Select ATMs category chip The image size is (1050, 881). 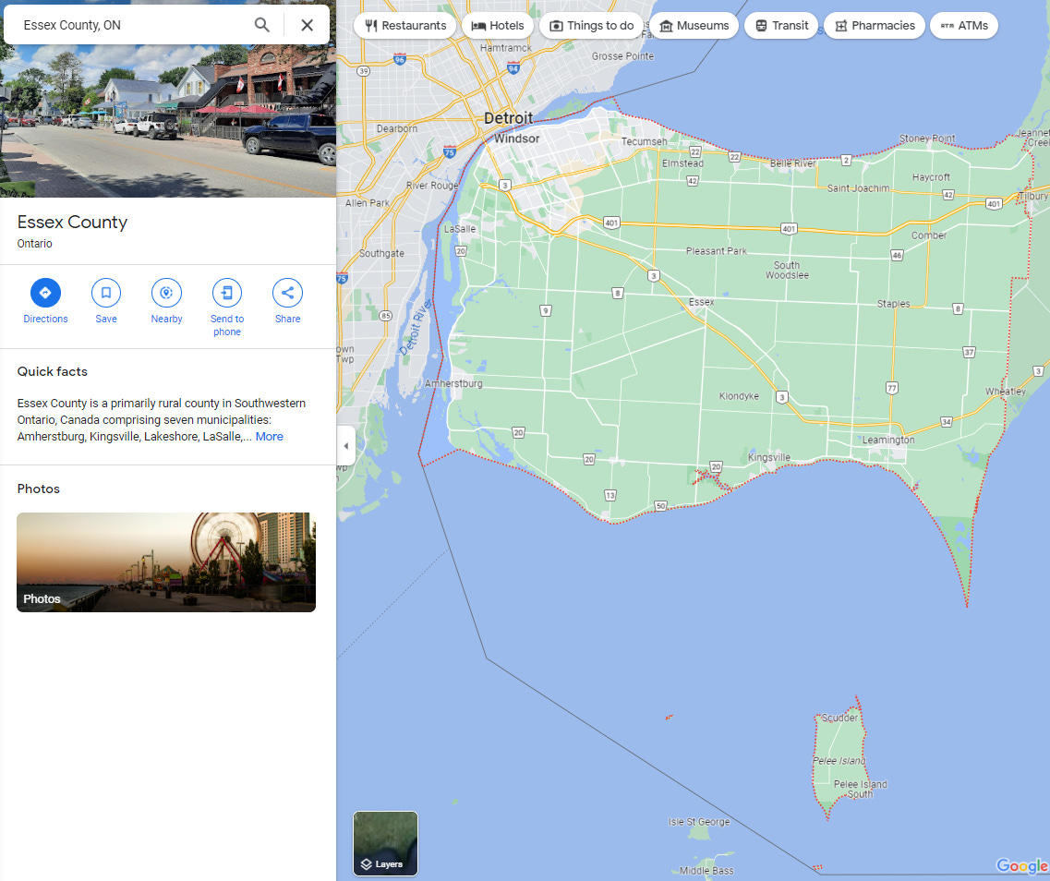pos(963,26)
